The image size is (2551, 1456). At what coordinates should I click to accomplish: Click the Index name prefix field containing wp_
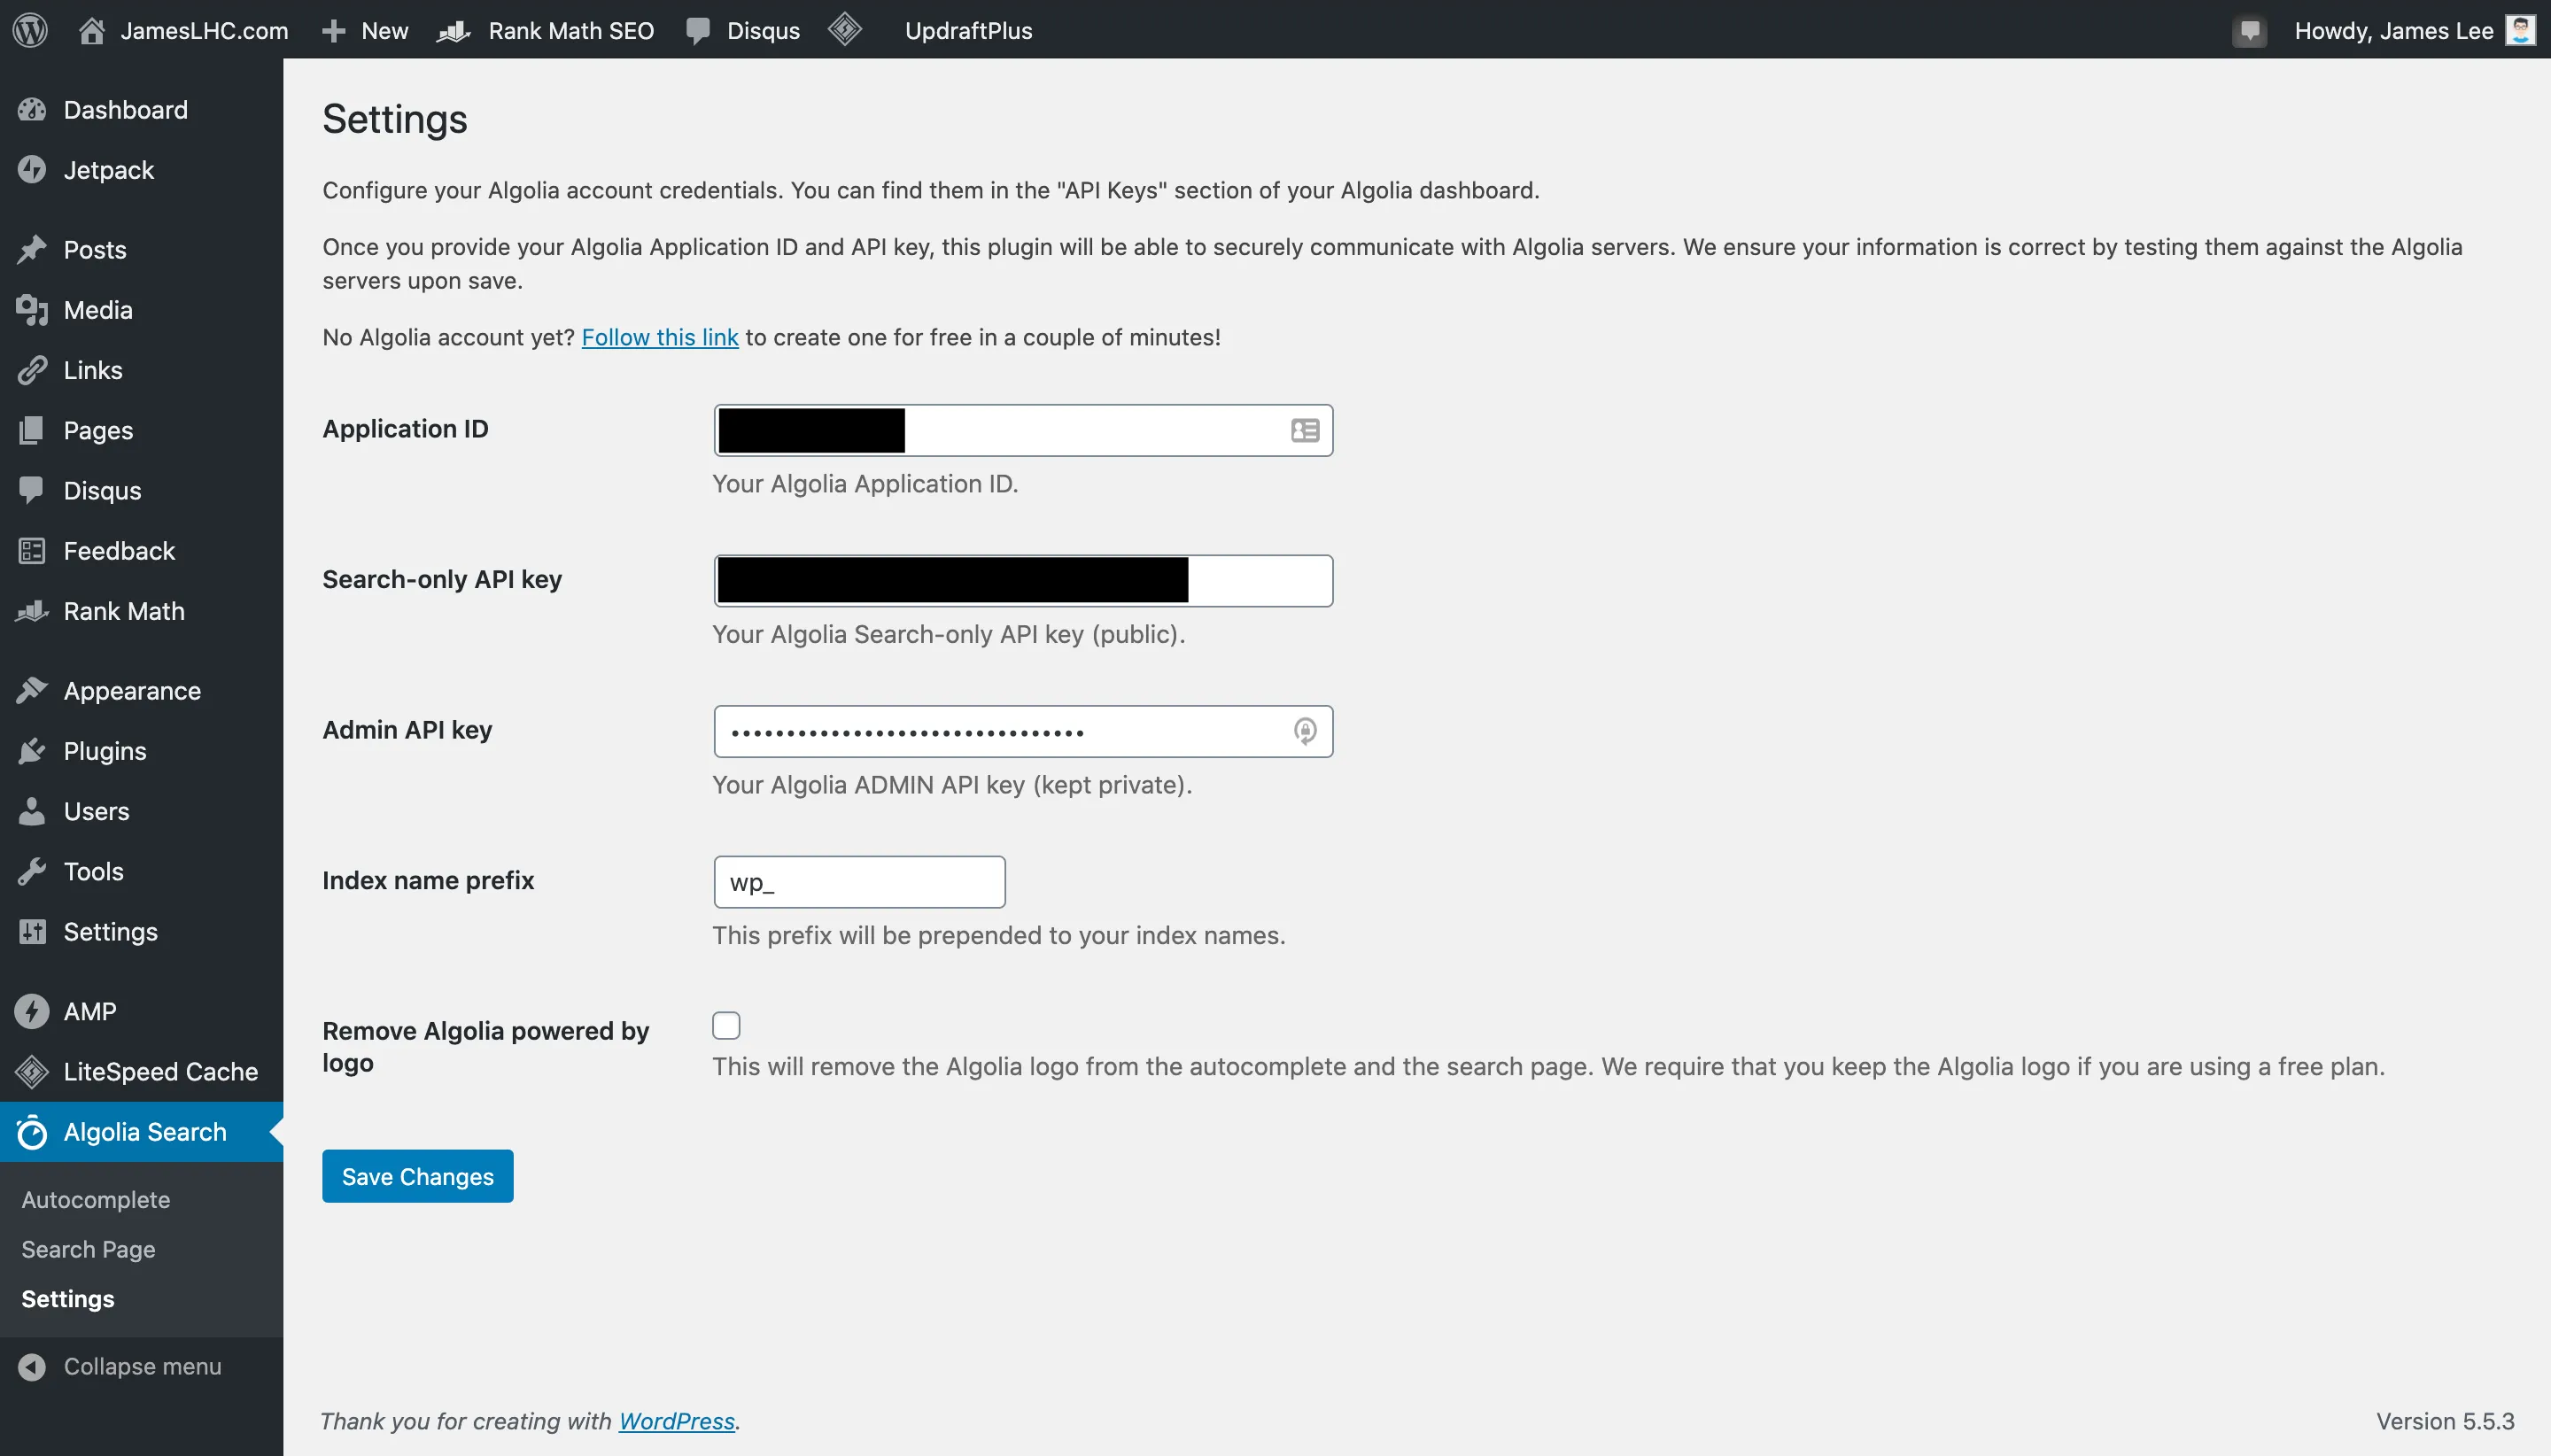click(x=860, y=882)
